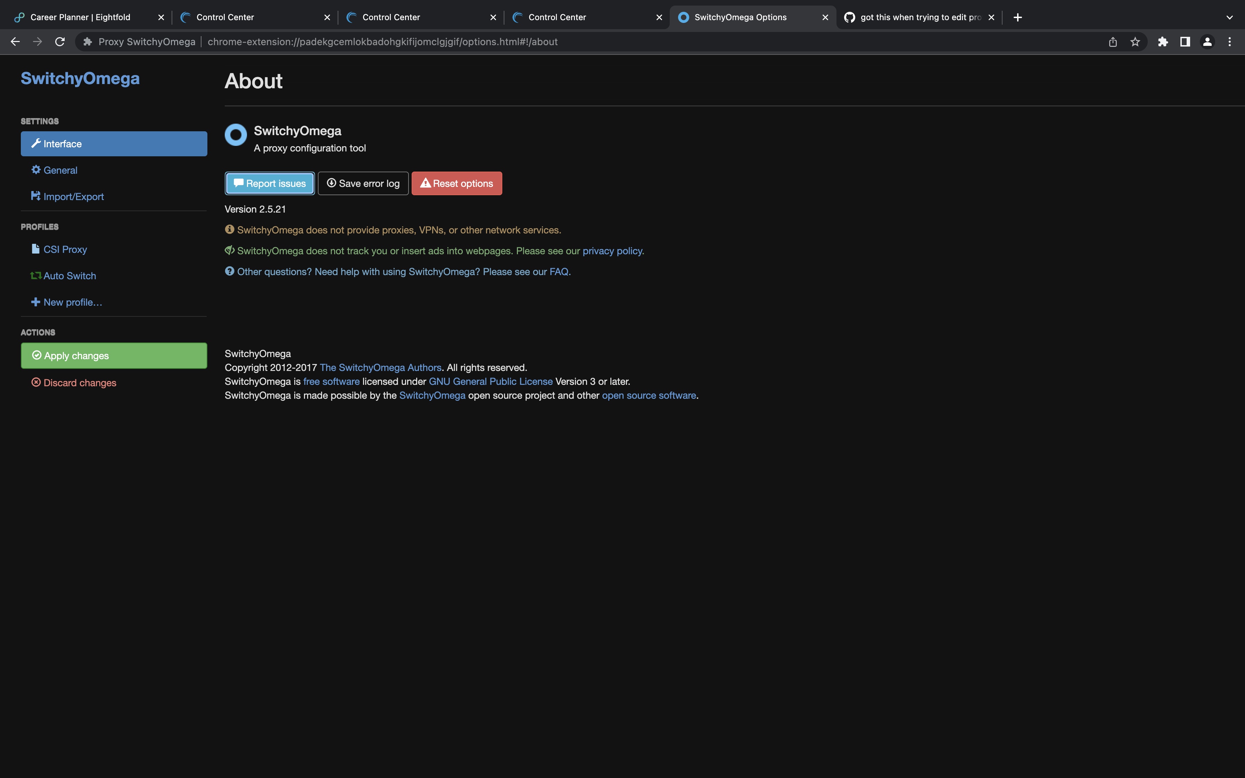Open the tab search chevron at top right
This screenshot has height=778, width=1245.
click(x=1230, y=17)
